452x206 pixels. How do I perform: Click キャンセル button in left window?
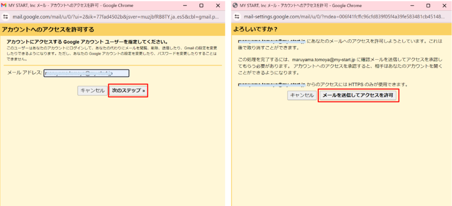tap(93, 90)
